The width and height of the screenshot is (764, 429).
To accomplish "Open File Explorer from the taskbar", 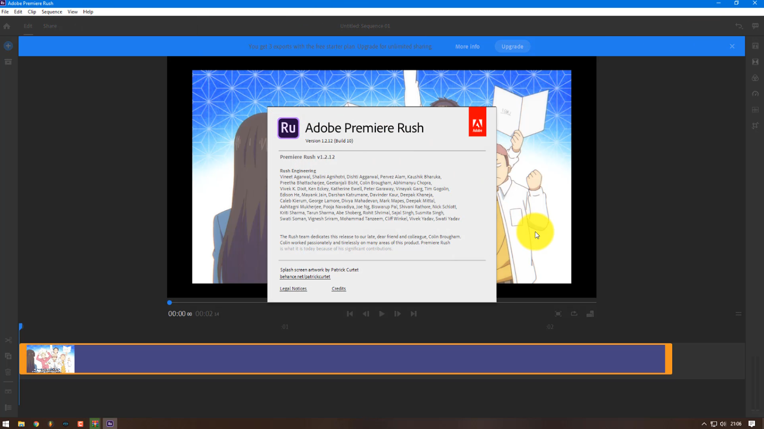I will [x=21, y=424].
